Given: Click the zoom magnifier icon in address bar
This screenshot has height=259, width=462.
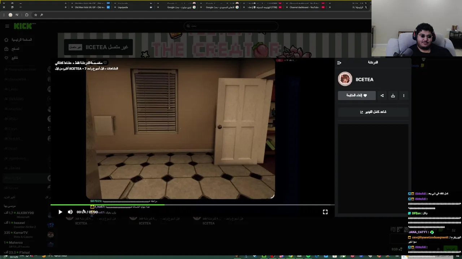Looking at the screenshot, I should click(42, 15).
